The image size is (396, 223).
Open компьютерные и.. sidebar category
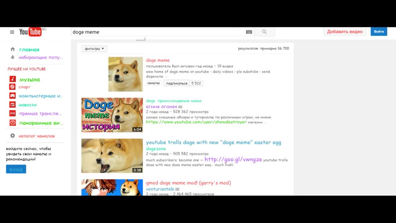point(41,96)
